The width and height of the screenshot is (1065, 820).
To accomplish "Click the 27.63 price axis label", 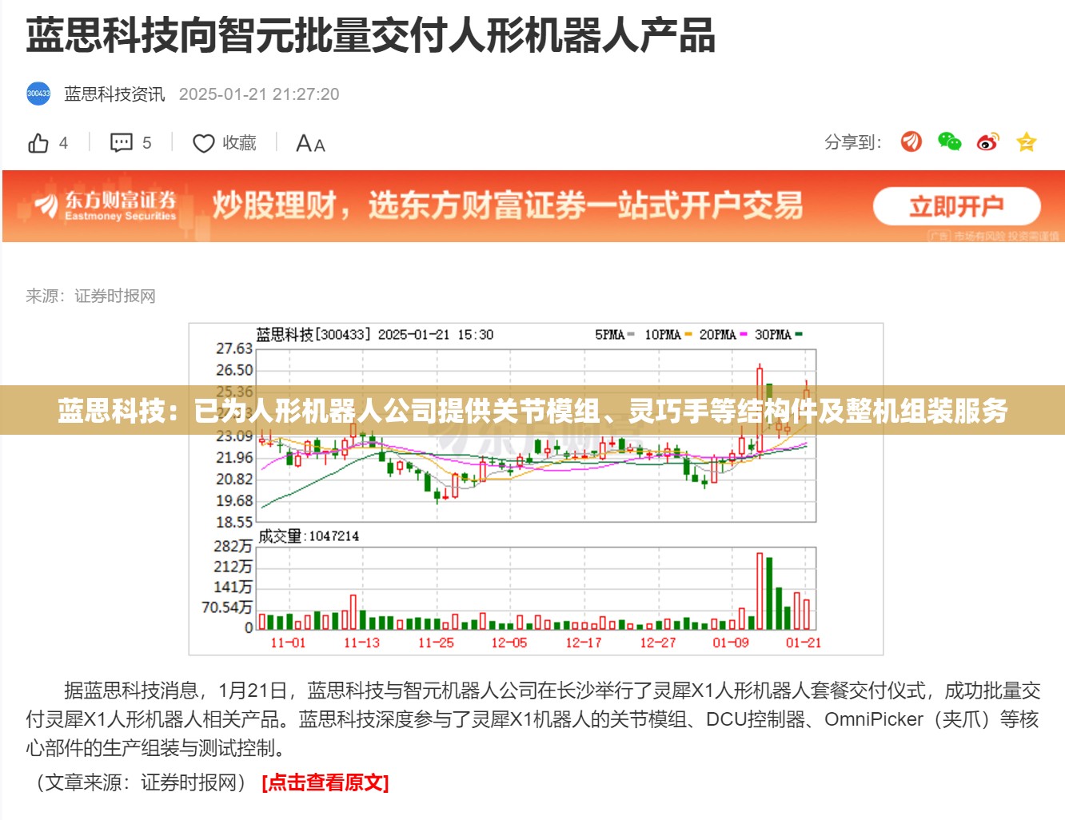I will [x=234, y=348].
